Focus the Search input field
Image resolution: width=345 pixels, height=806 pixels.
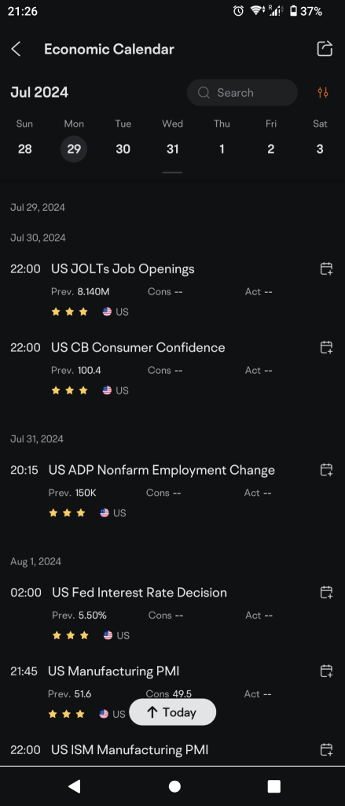pos(242,93)
